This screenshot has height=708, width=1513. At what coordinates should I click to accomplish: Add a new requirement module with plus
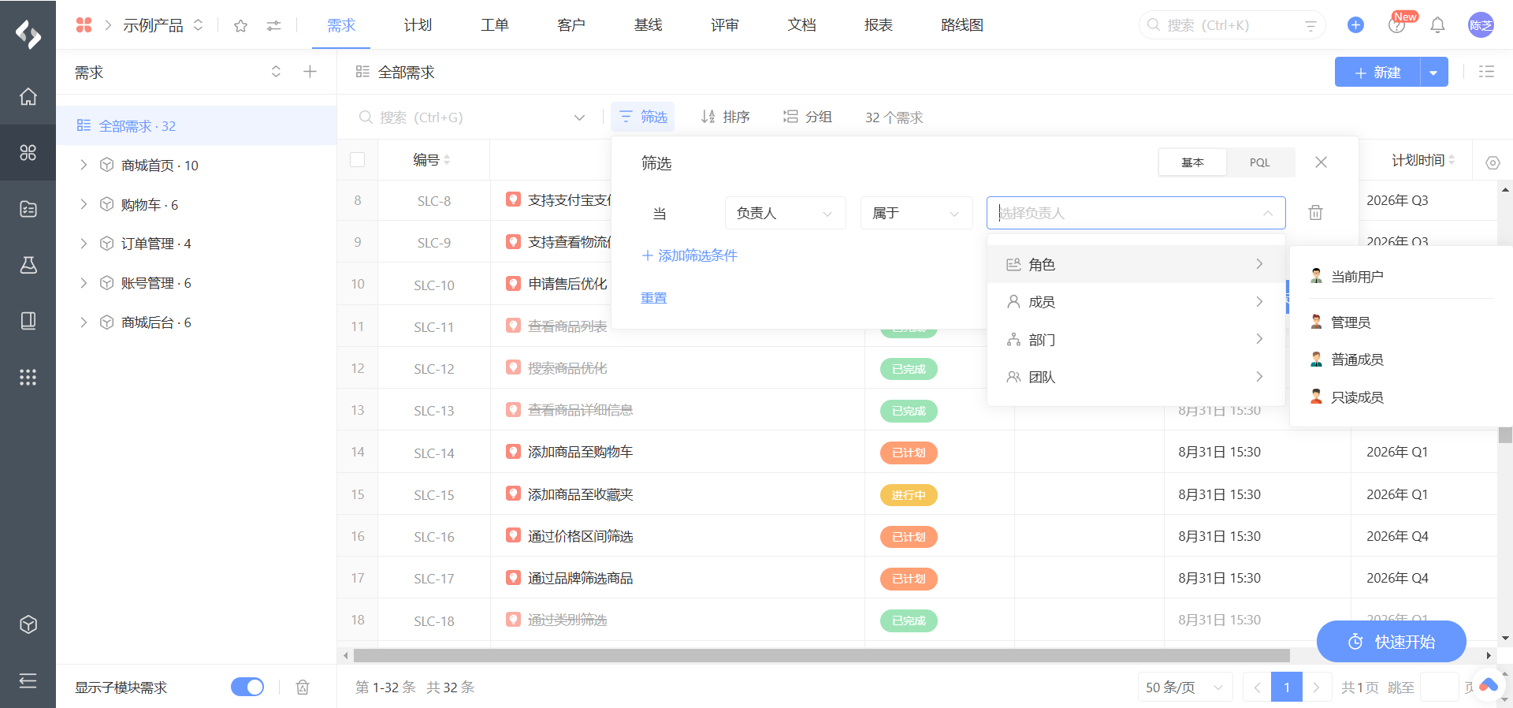(x=310, y=72)
